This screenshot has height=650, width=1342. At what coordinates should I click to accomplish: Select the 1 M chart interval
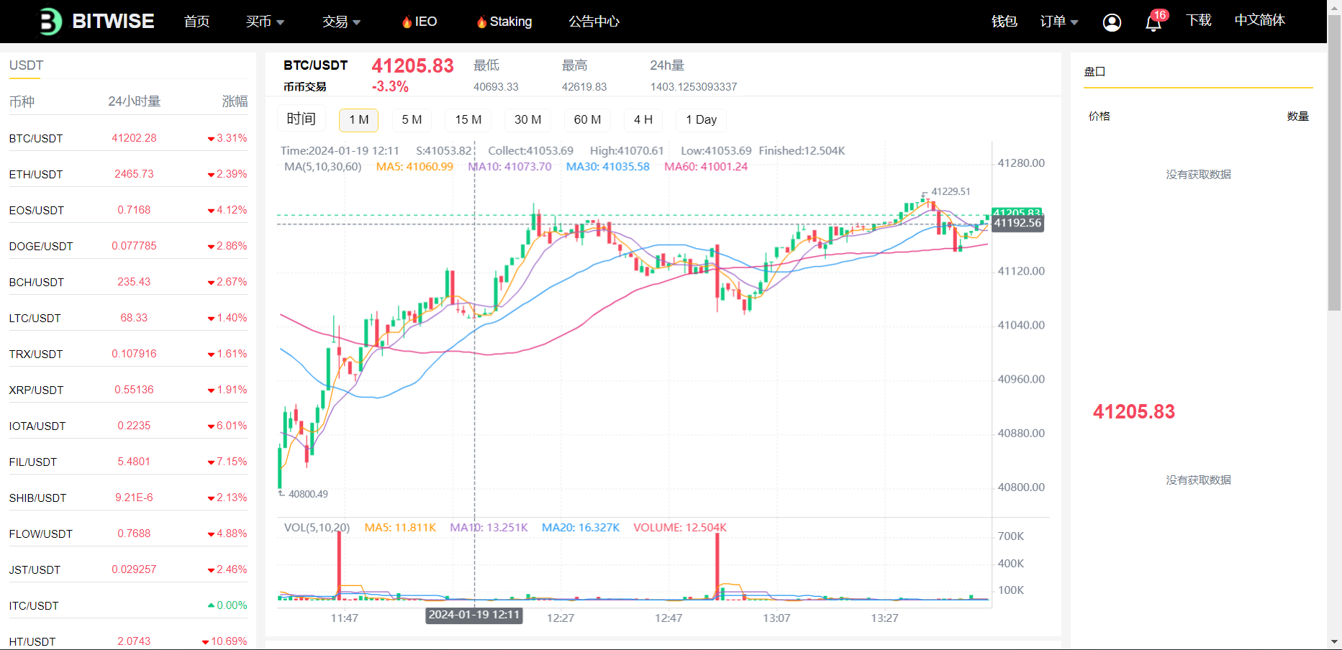359,119
